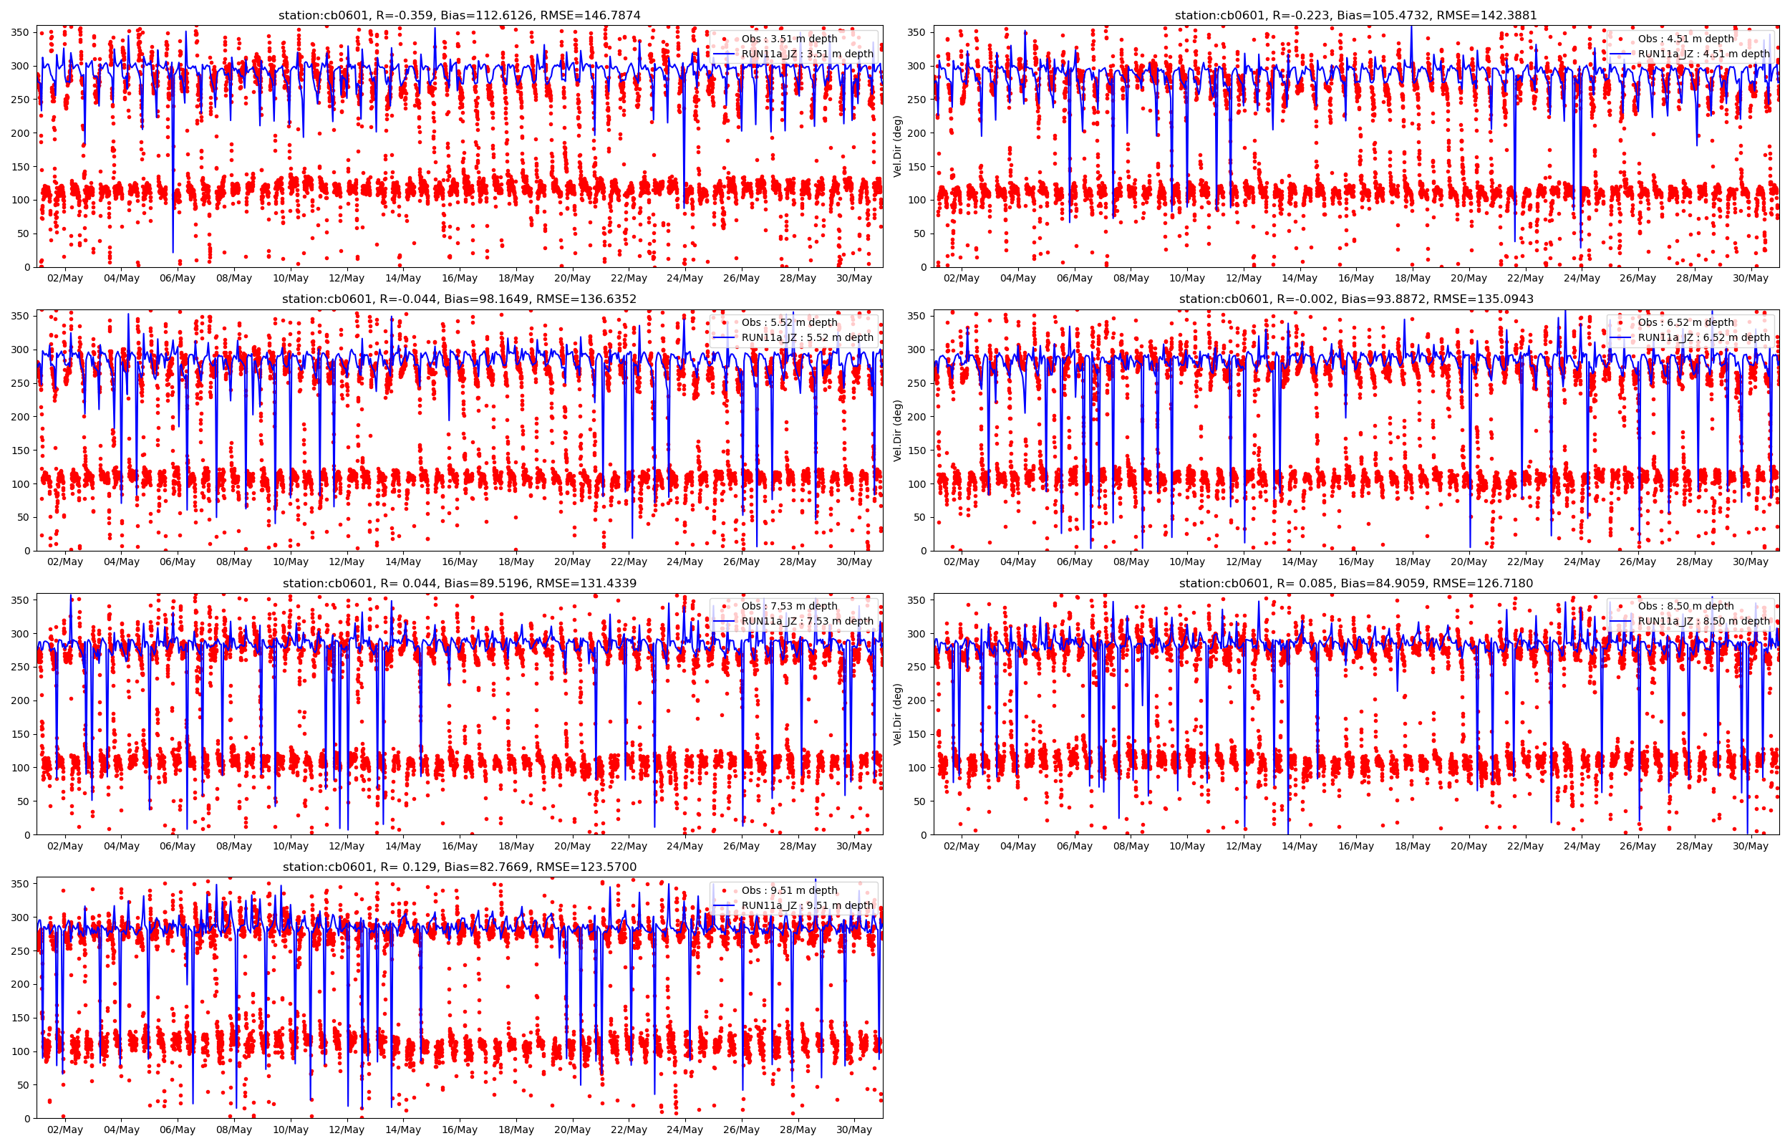Click the red Obs marker in the 7.53 m legend

point(725,606)
